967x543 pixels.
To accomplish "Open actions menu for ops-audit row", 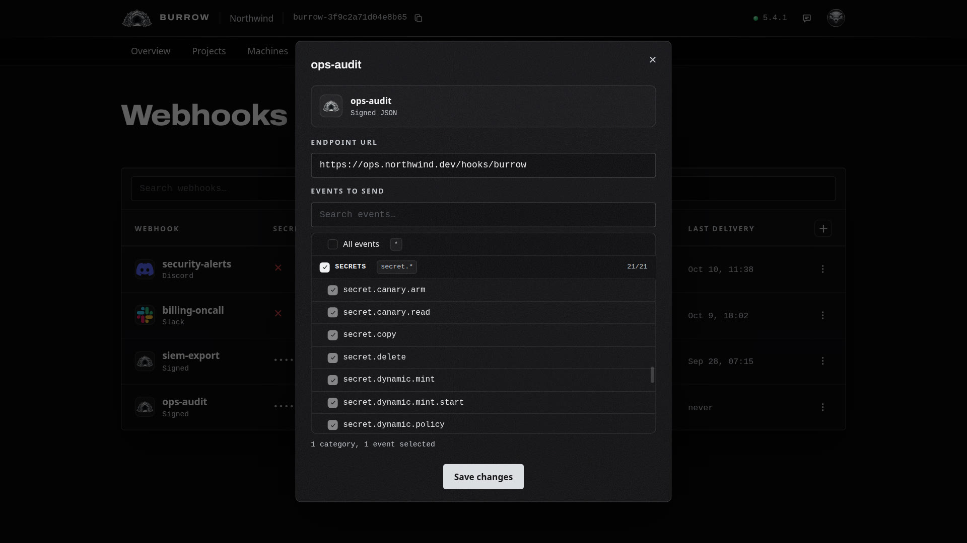I will point(823,407).
